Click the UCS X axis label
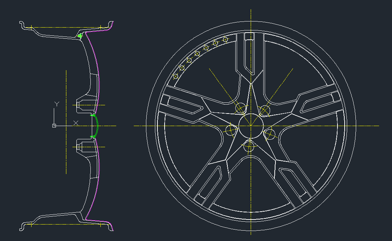This screenshot has width=392, height=241. coord(76,123)
